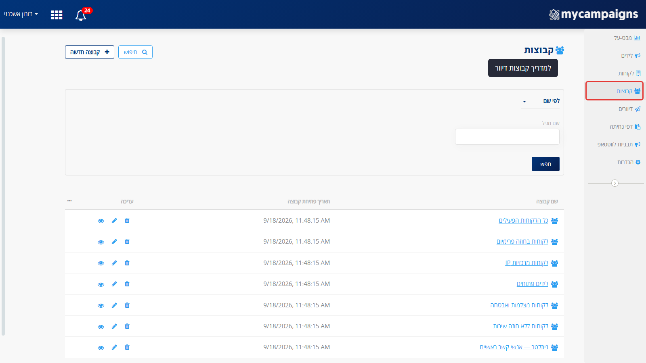646x363 pixels.
Task: Open תבניות לווטסאפ in the sidebar
Action: (x=619, y=144)
